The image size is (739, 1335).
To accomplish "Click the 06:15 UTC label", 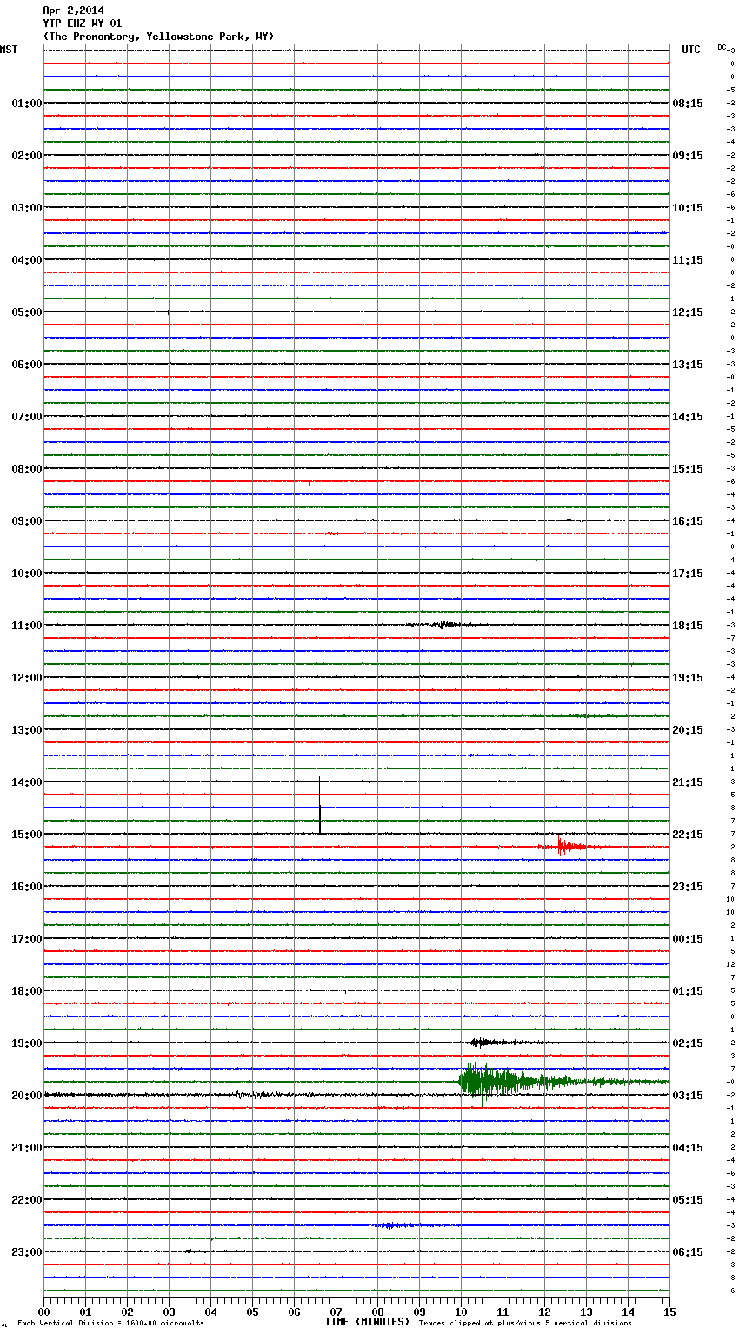I will coord(688,1252).
